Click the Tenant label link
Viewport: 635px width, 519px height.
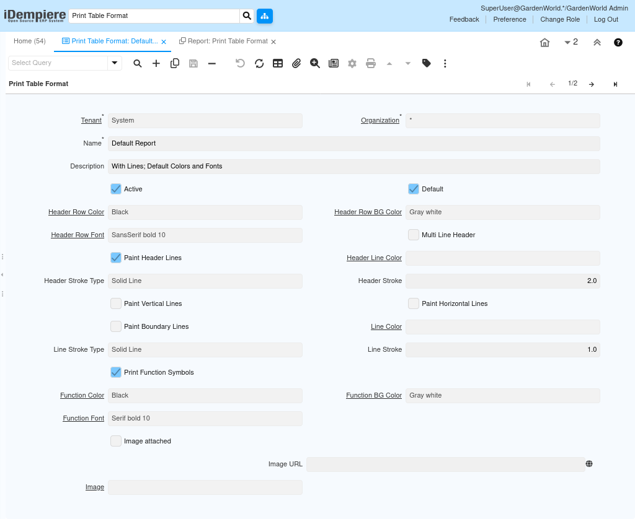click(91, 121)
